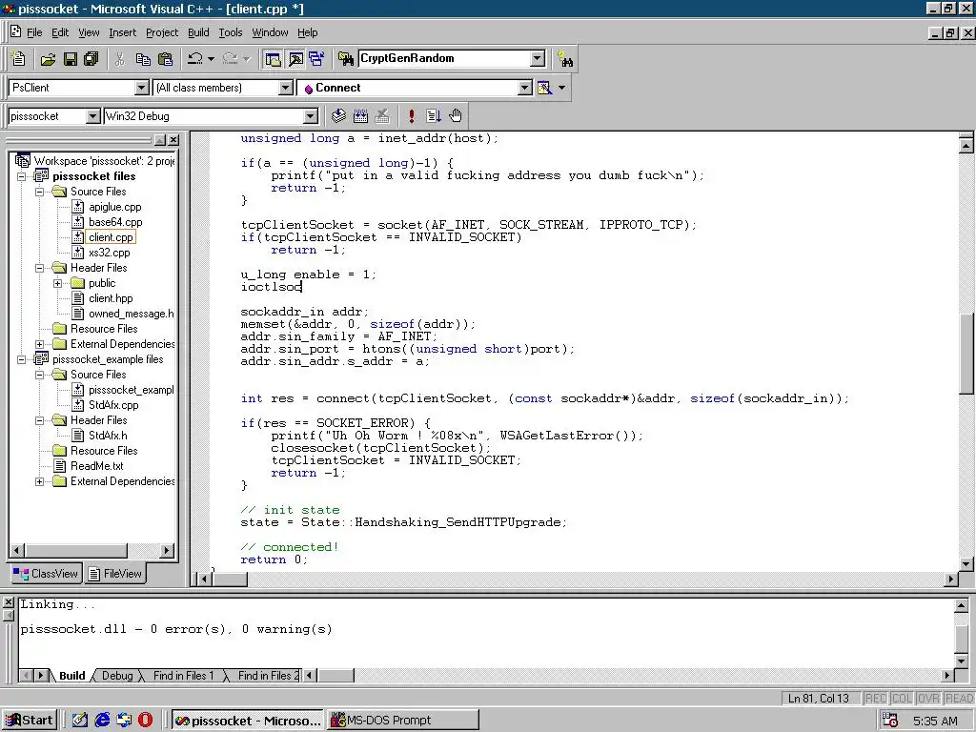The width and height of the screenshot is (976, 732).
Task: Select base64.cpp in the file tree
Action: (x=115, y=221)
